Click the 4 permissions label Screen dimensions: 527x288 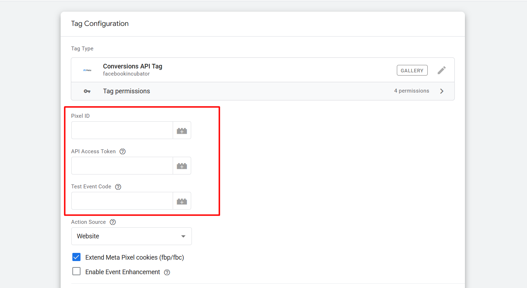[411, 91]
